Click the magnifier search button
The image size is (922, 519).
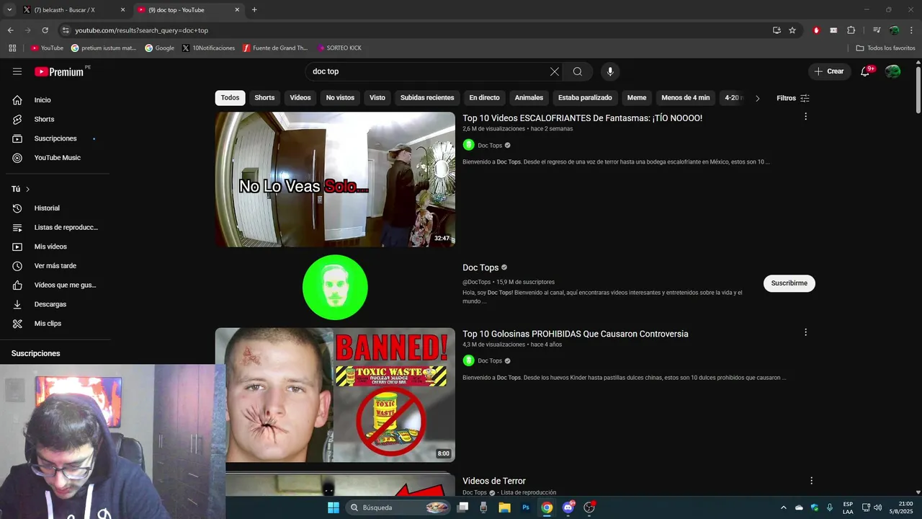tap(578, 71)
